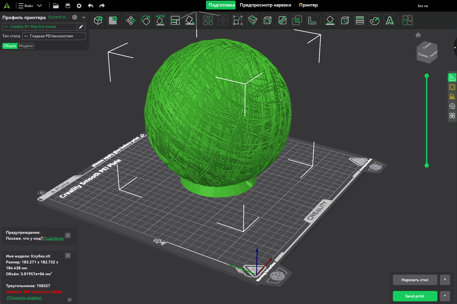This screenshot has width=457, height=304.
Task: Click the Add model cube icon
Action: point(98,20)
